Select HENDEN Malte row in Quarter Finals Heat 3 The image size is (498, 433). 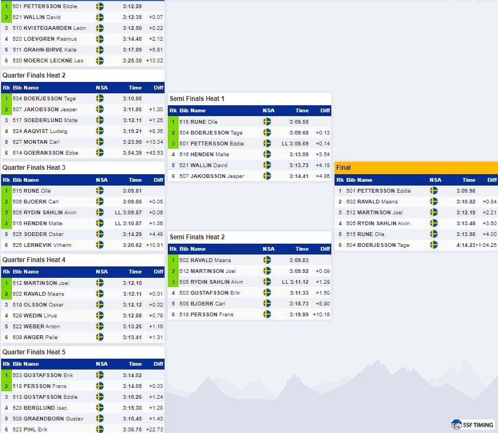click(x=83, y=224)
